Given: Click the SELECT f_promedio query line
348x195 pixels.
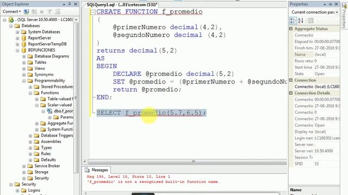Looking at the screenshot, I should [151, 113].
